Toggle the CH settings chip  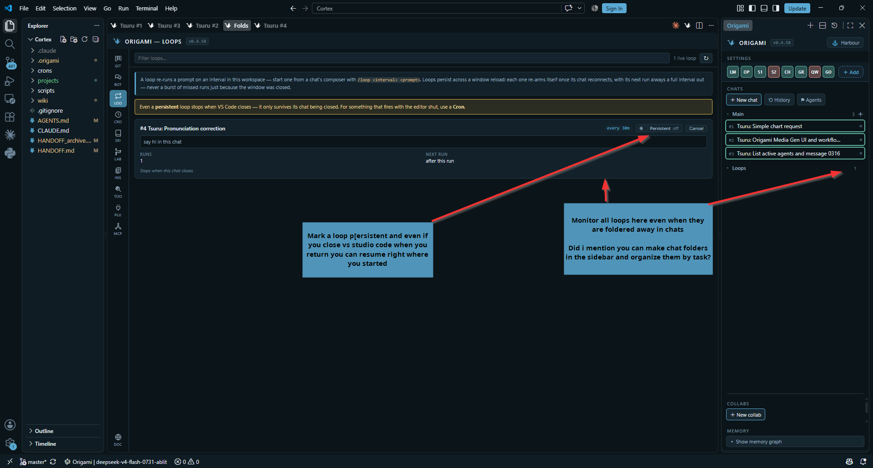click(788, 72)
